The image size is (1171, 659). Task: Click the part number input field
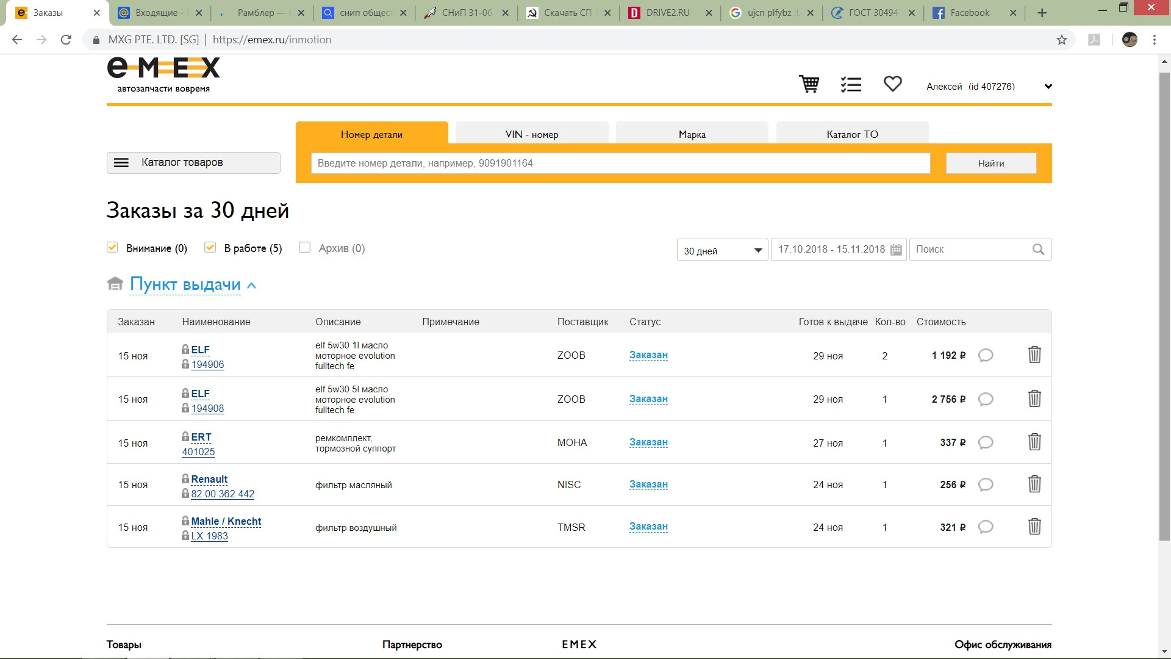coord(620,164)
